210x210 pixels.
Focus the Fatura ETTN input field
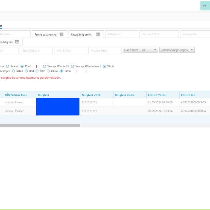(x=159, y=34)
